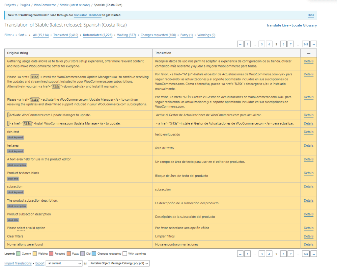Expand the Filter options
This screenshot has height=272, width=337.
tap(9, 35)
